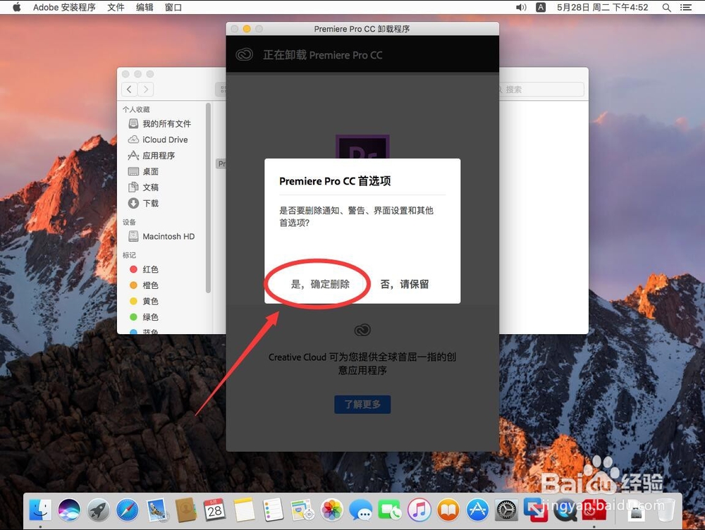705x530 pixels.
Task: Open the Apple menu
Action: (x=17, y=7)
